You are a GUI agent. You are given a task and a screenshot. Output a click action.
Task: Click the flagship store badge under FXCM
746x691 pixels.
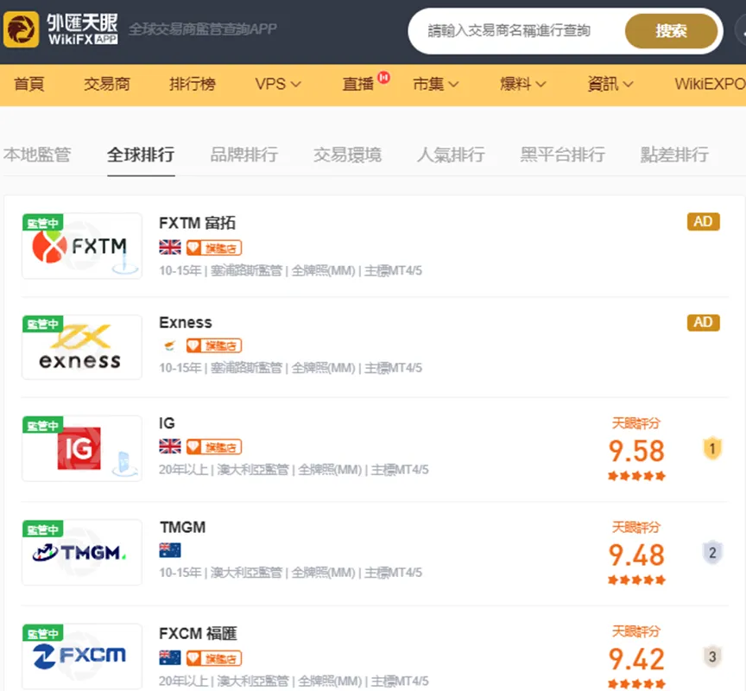tap(214, 658)
